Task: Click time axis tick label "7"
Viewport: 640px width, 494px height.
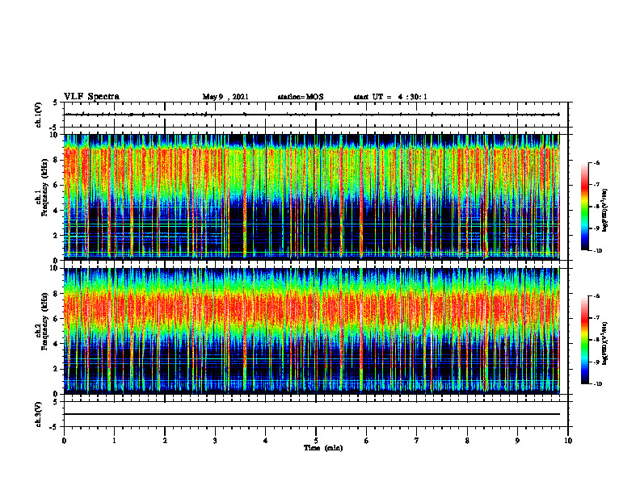Action: point(417,441)
